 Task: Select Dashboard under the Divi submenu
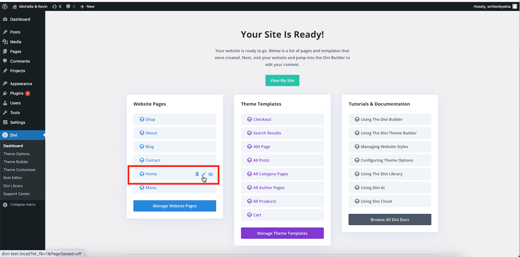(x=13, y=146)
